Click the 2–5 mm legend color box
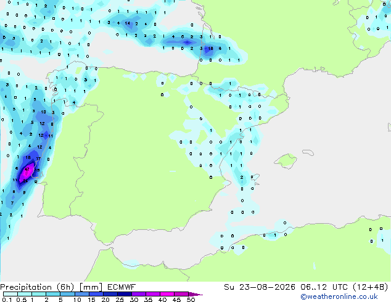 point(53,294)
